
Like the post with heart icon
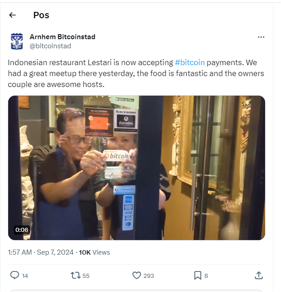[137, 275]
